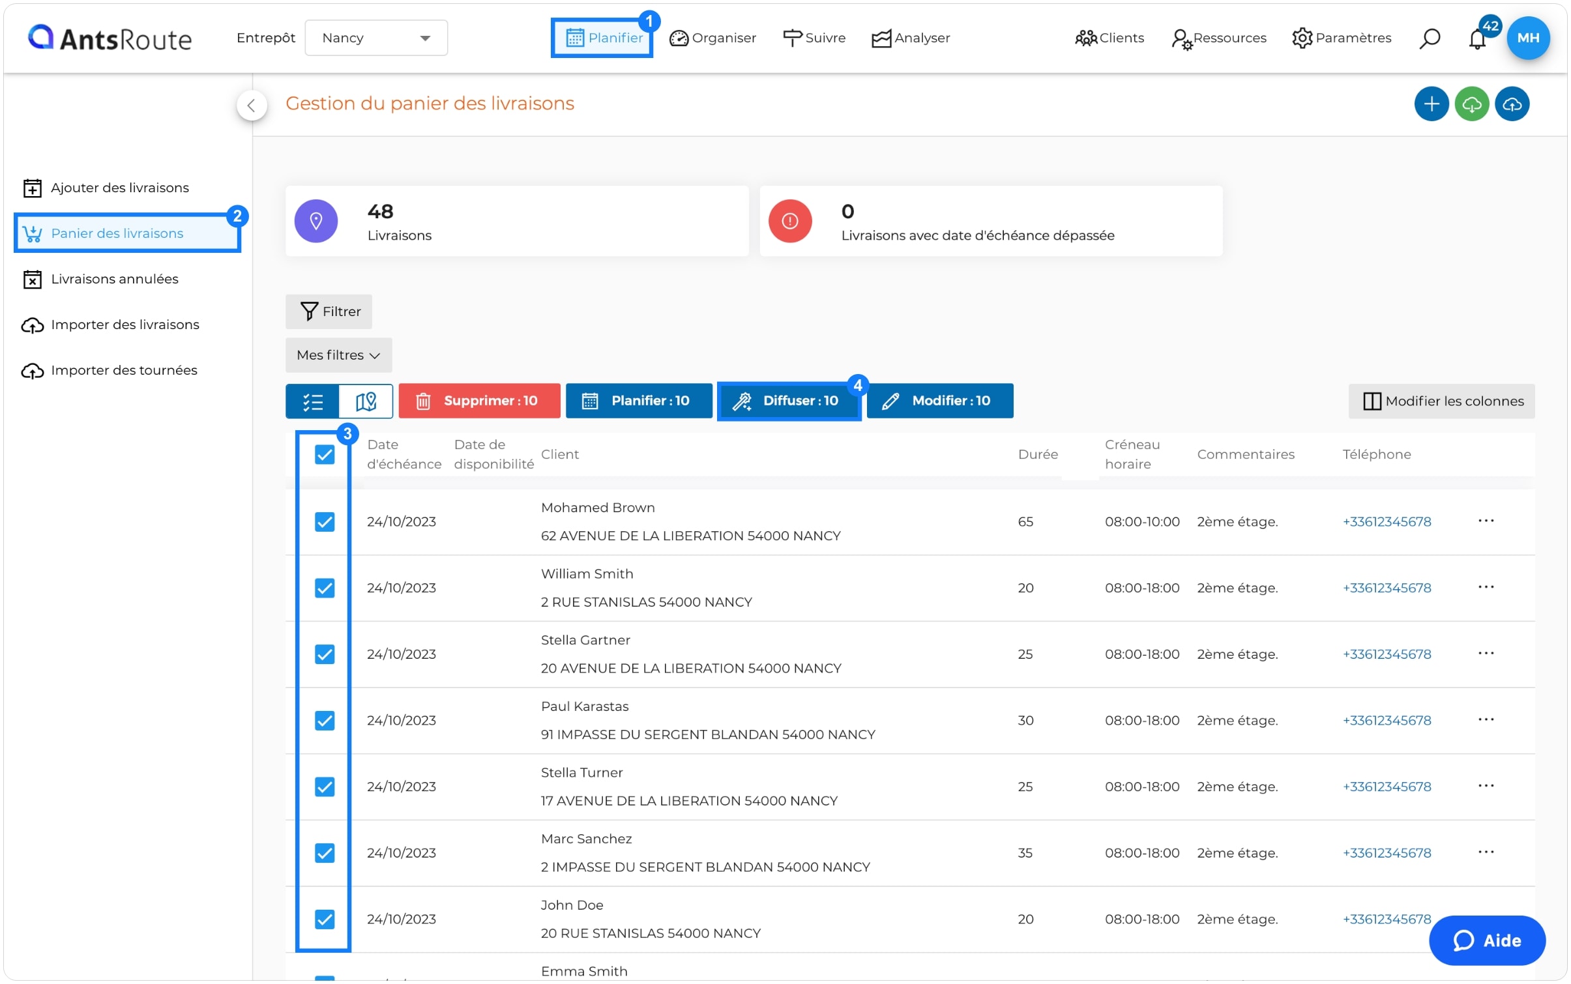Open the Ressources menu
This screenshot has width=1571, height=984.
[x=1218, y=38]
